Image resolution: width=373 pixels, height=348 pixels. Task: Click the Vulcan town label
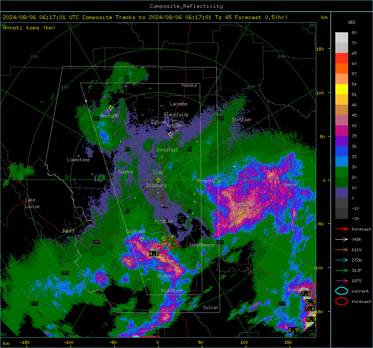pos(211,307)
